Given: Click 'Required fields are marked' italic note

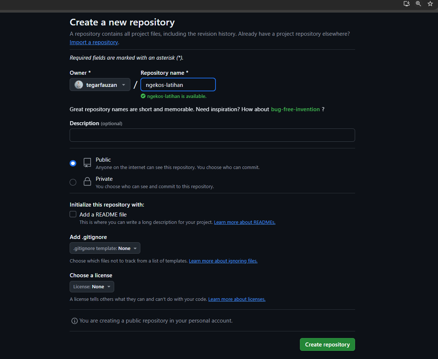Looking at the screenshot, I should click(127, 58).
